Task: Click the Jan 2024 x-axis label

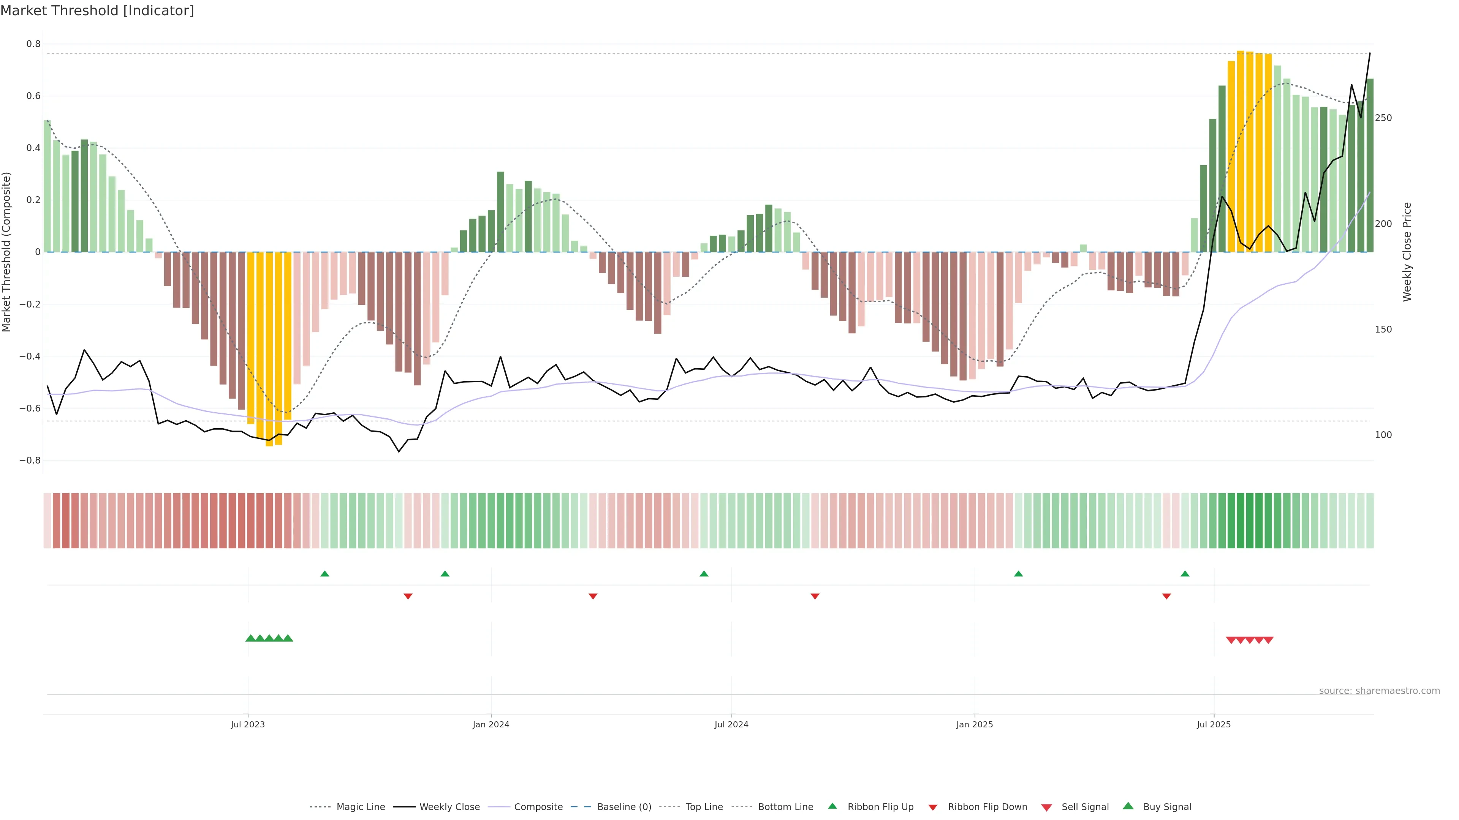Action: [491, 724]
